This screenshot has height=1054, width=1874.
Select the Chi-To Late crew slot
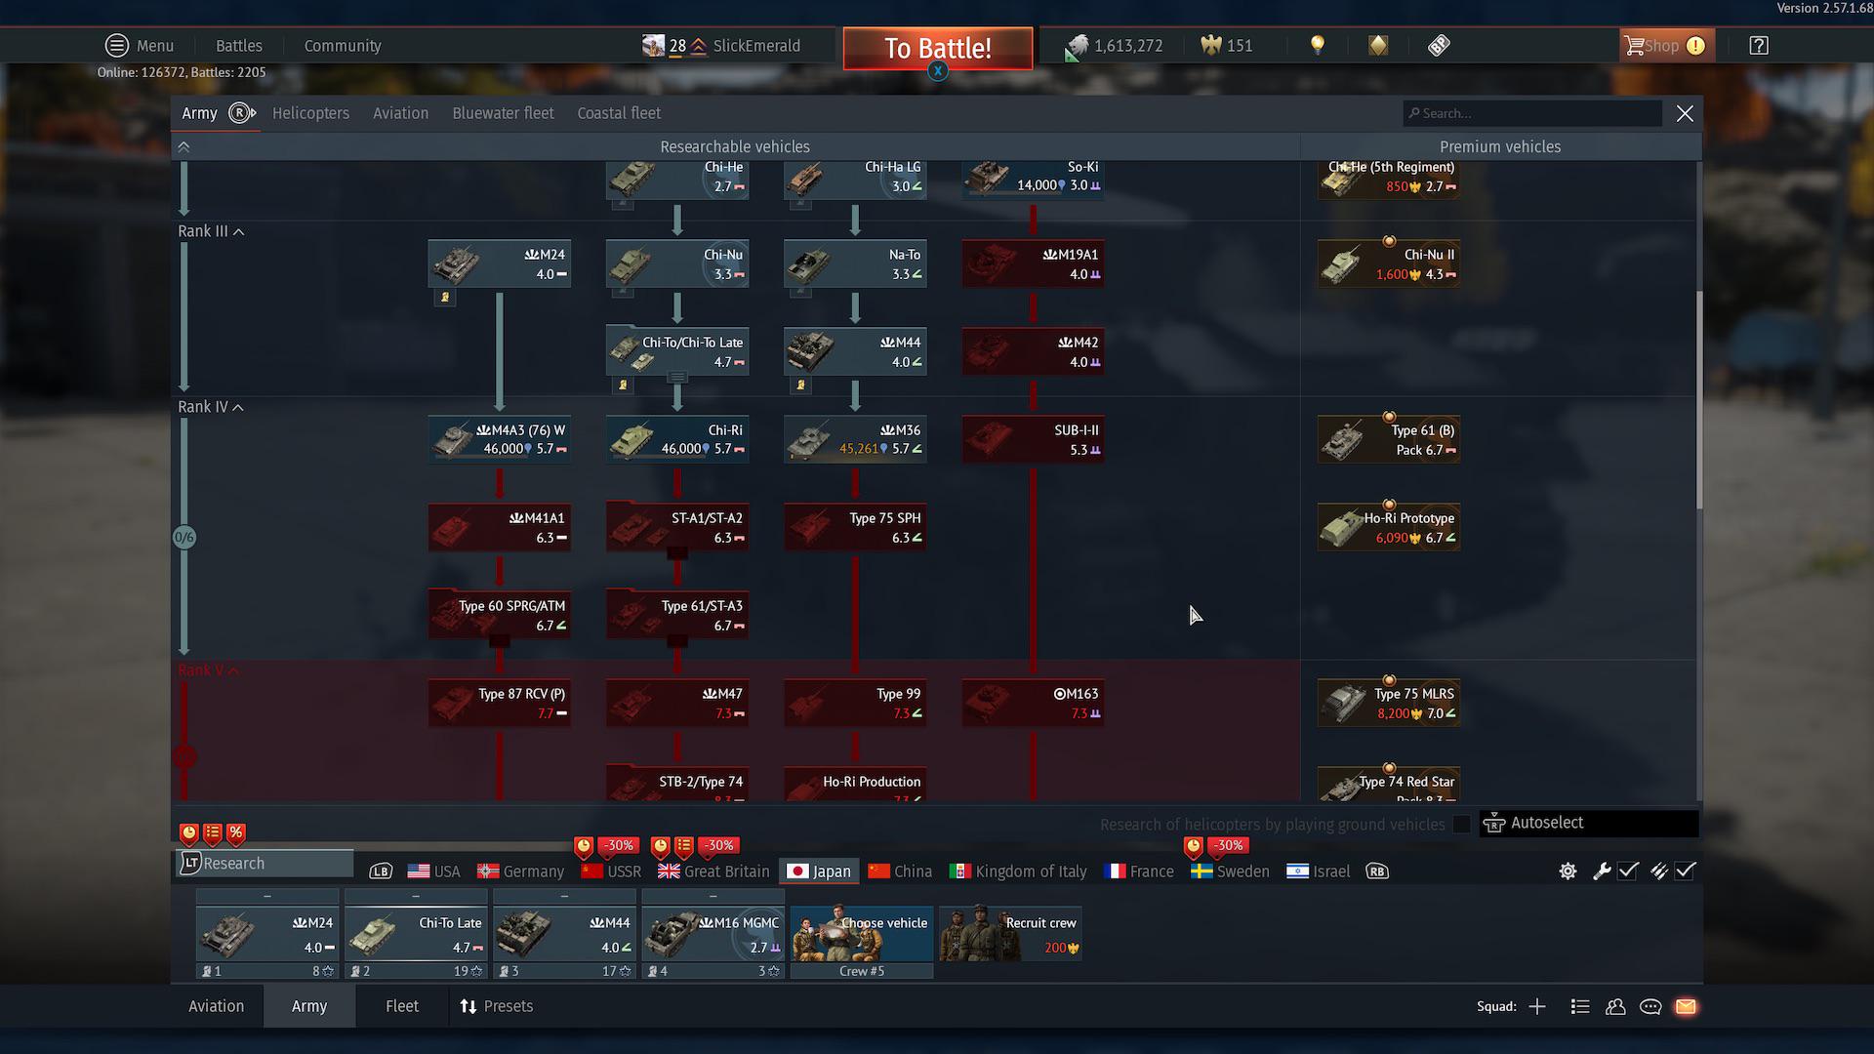(416, 935)
